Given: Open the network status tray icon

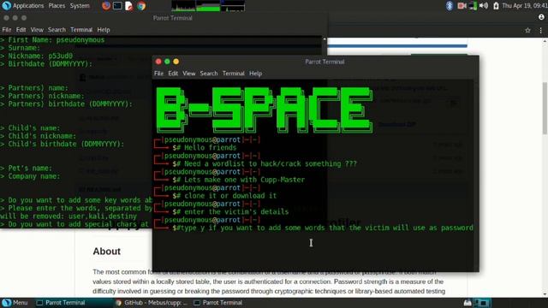Looking at the screenshot, I should pos(473,6).
